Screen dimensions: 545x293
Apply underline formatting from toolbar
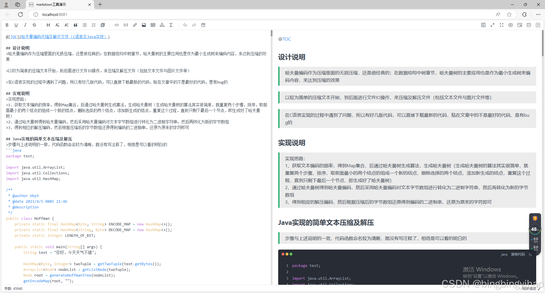click(x=16, y=25)
